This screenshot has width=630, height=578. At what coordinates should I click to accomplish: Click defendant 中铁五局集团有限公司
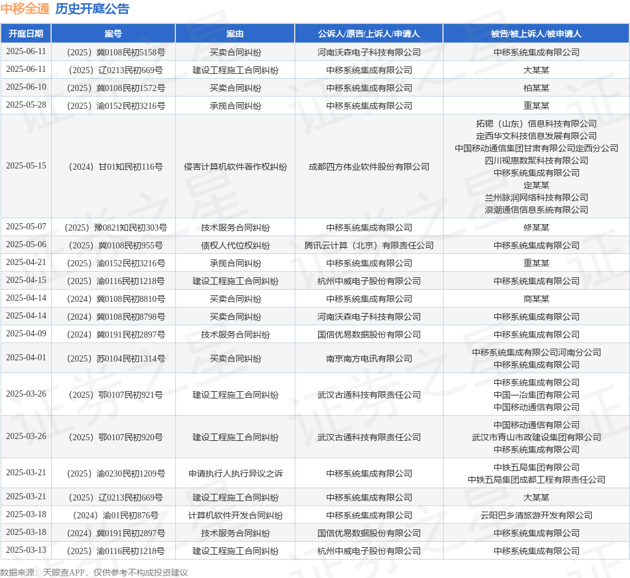click(x=536, y=467)
